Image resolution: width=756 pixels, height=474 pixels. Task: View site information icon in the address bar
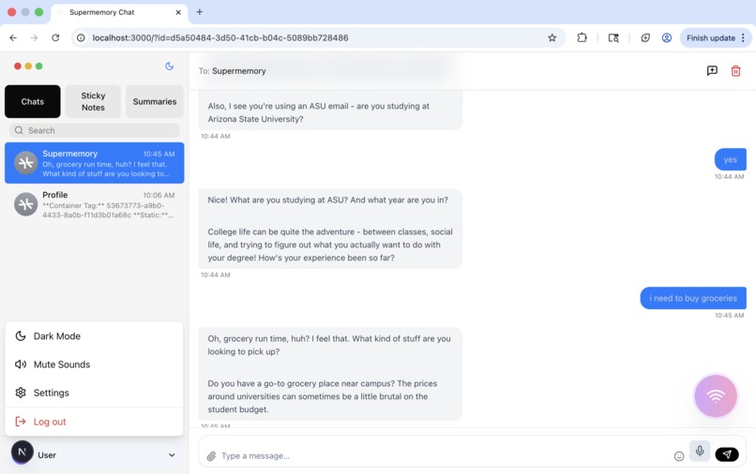(81, 37)
